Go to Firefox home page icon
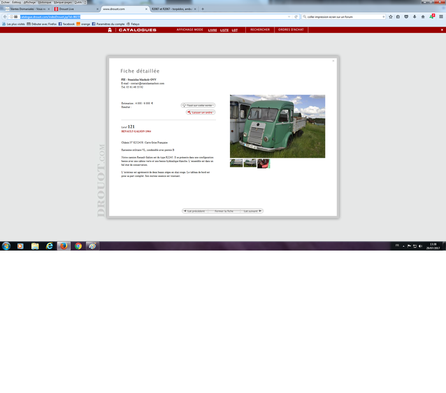 [423, 17]
